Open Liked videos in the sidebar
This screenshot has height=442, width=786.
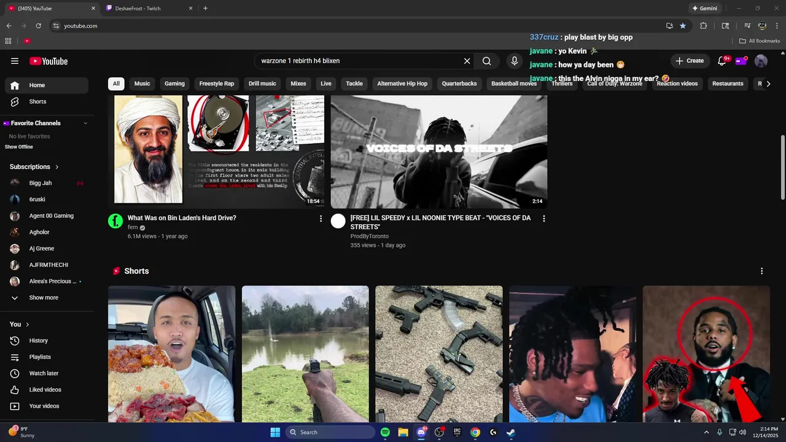pos(47,390)
